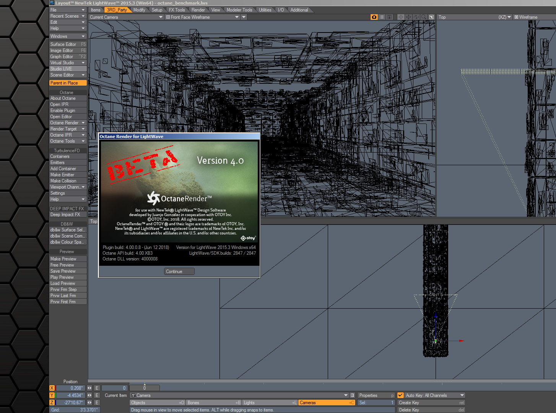This screenshot has height=413, width=556.
Task: Switch to the Items tab
Action: click(x=96, y=10)
